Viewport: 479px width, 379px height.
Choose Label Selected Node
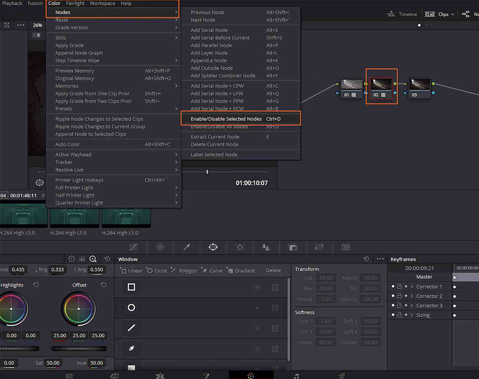point(241,154)
